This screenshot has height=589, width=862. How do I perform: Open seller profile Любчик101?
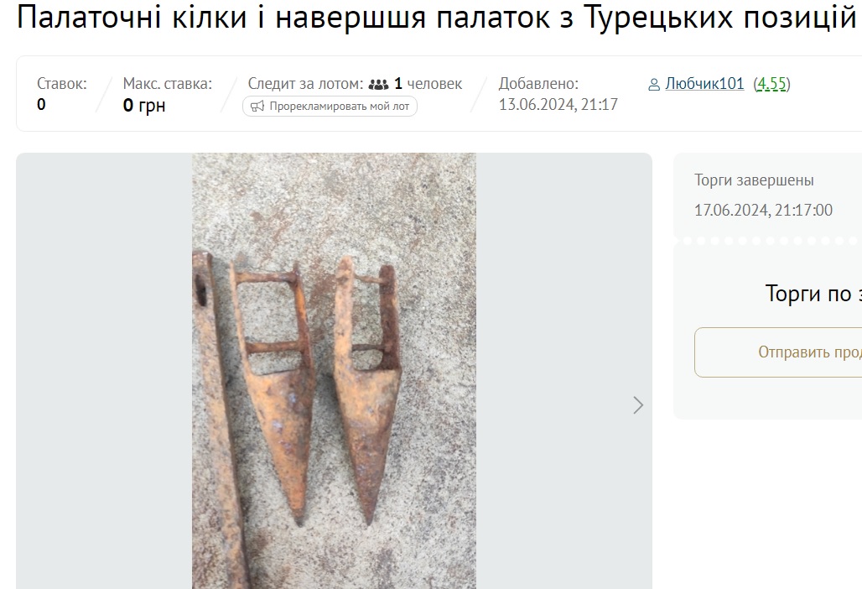tap(704, 84)
